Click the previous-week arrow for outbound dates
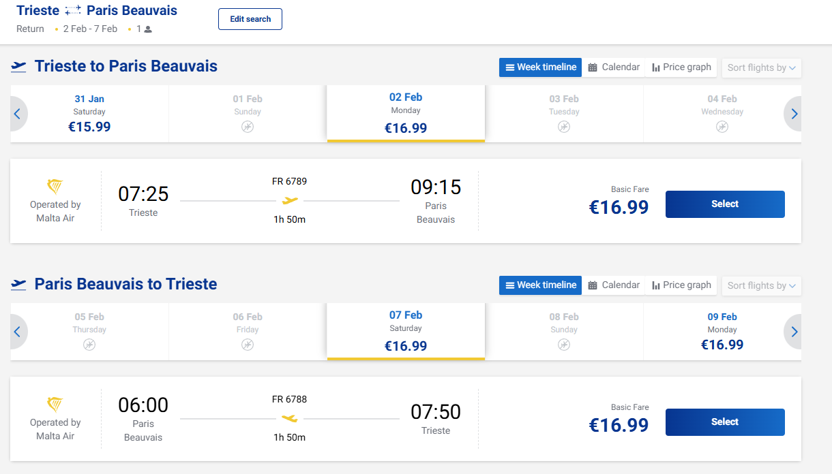This screenshot has height=474, width=832. 17,114
